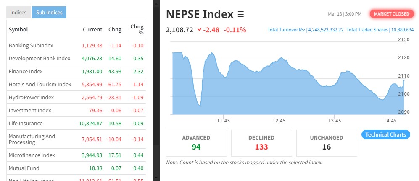Viewport: 419px width, 181px height.
Task: Open Microfinance Index row
Action: (x=32, y=155)
